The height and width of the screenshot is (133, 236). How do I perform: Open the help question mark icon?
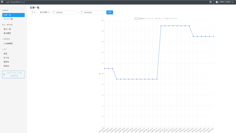[x=210, y=2]
